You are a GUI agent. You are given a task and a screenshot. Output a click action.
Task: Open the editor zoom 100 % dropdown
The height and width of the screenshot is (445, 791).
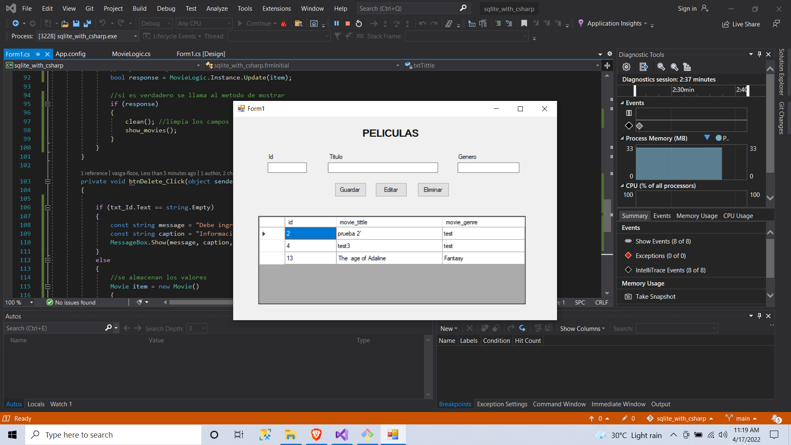(19, 302)
